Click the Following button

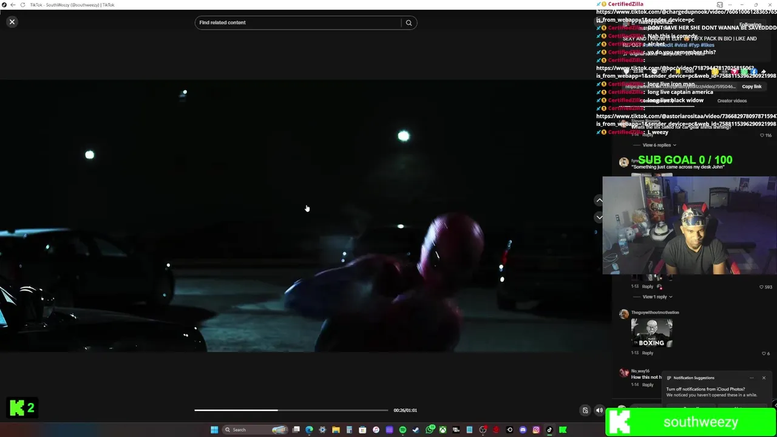750,25
